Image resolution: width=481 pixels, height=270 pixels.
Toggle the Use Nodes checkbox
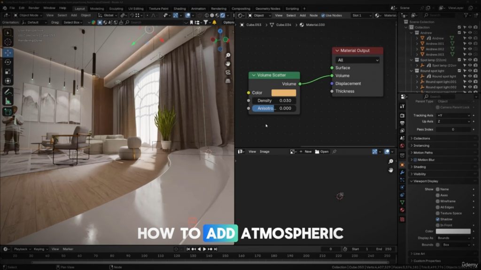[323, 15]
